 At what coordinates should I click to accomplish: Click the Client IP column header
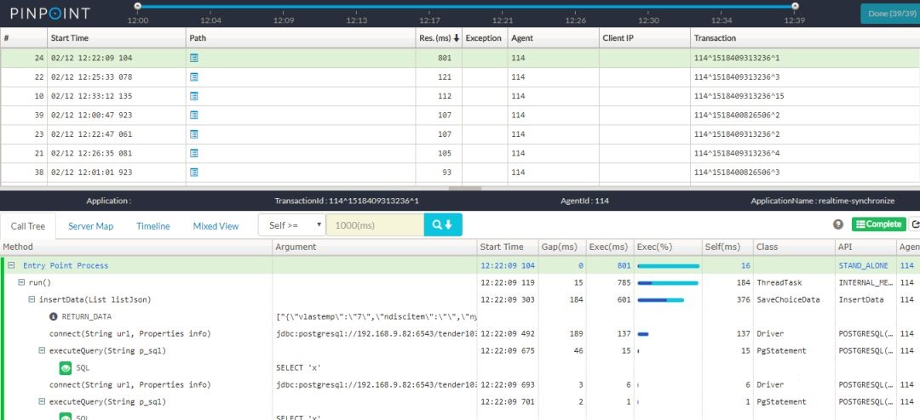[645, 38]
